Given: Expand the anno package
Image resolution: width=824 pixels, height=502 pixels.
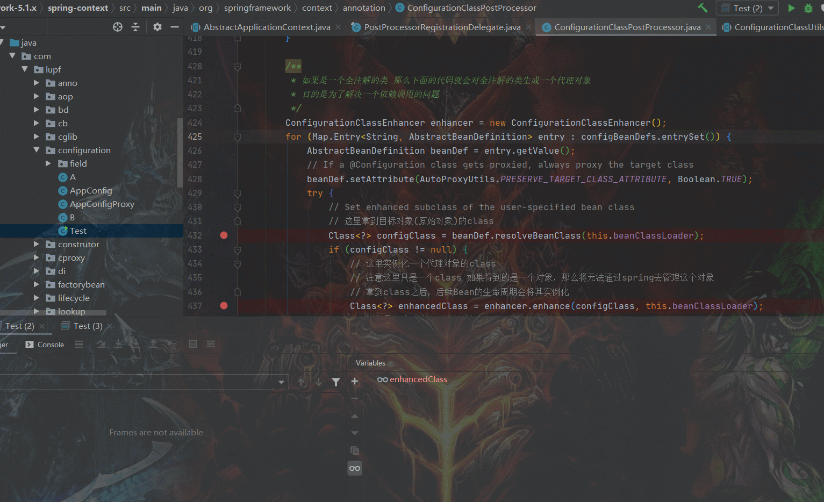Looking at the screenshot, I should [x=37, y=83].
